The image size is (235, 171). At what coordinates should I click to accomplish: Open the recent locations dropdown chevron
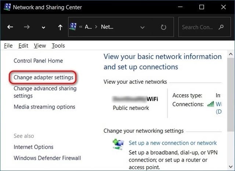pos(43,27)
